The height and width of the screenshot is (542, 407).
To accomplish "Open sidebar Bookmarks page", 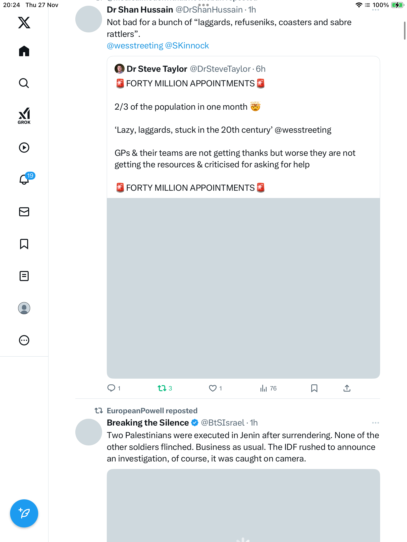I will [x=24, y=244].
